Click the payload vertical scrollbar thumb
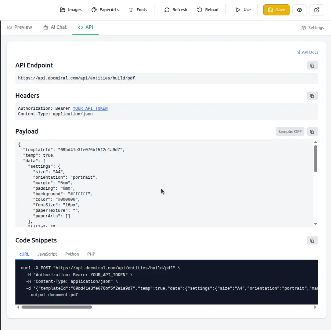This screenshot has height=330, width=331. tap(315, 159)
